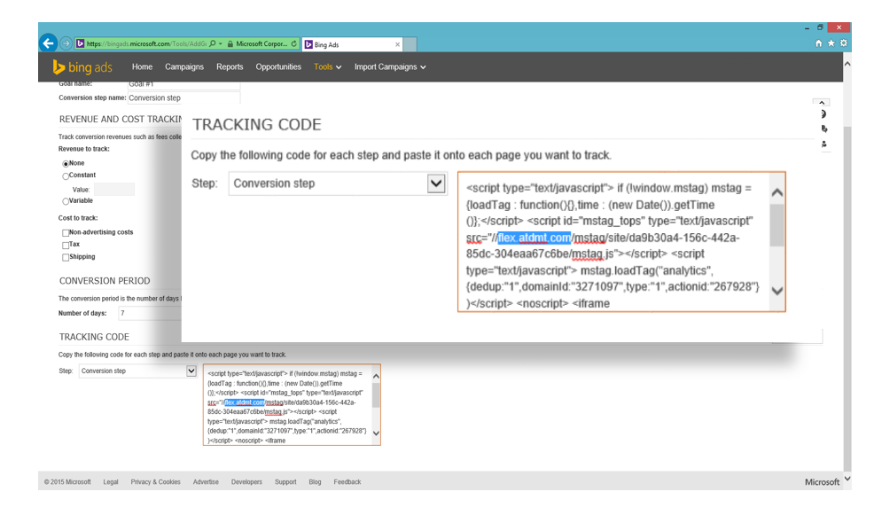Image resolution: width=874 pixels, height=523 pixels.
Task: Click the chat icon on side panel
Action: coord(823,129)
